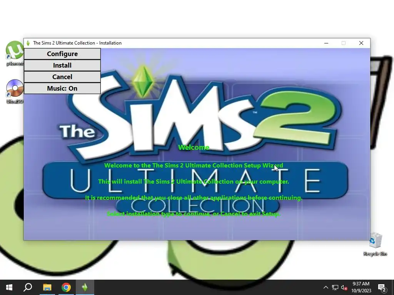
Task: Turn off installer music via Music: On
Action: click(62, 89)
